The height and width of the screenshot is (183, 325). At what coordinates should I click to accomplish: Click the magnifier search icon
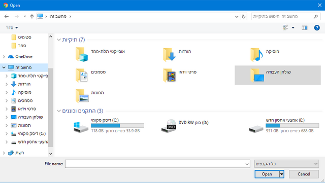(316, 16)
